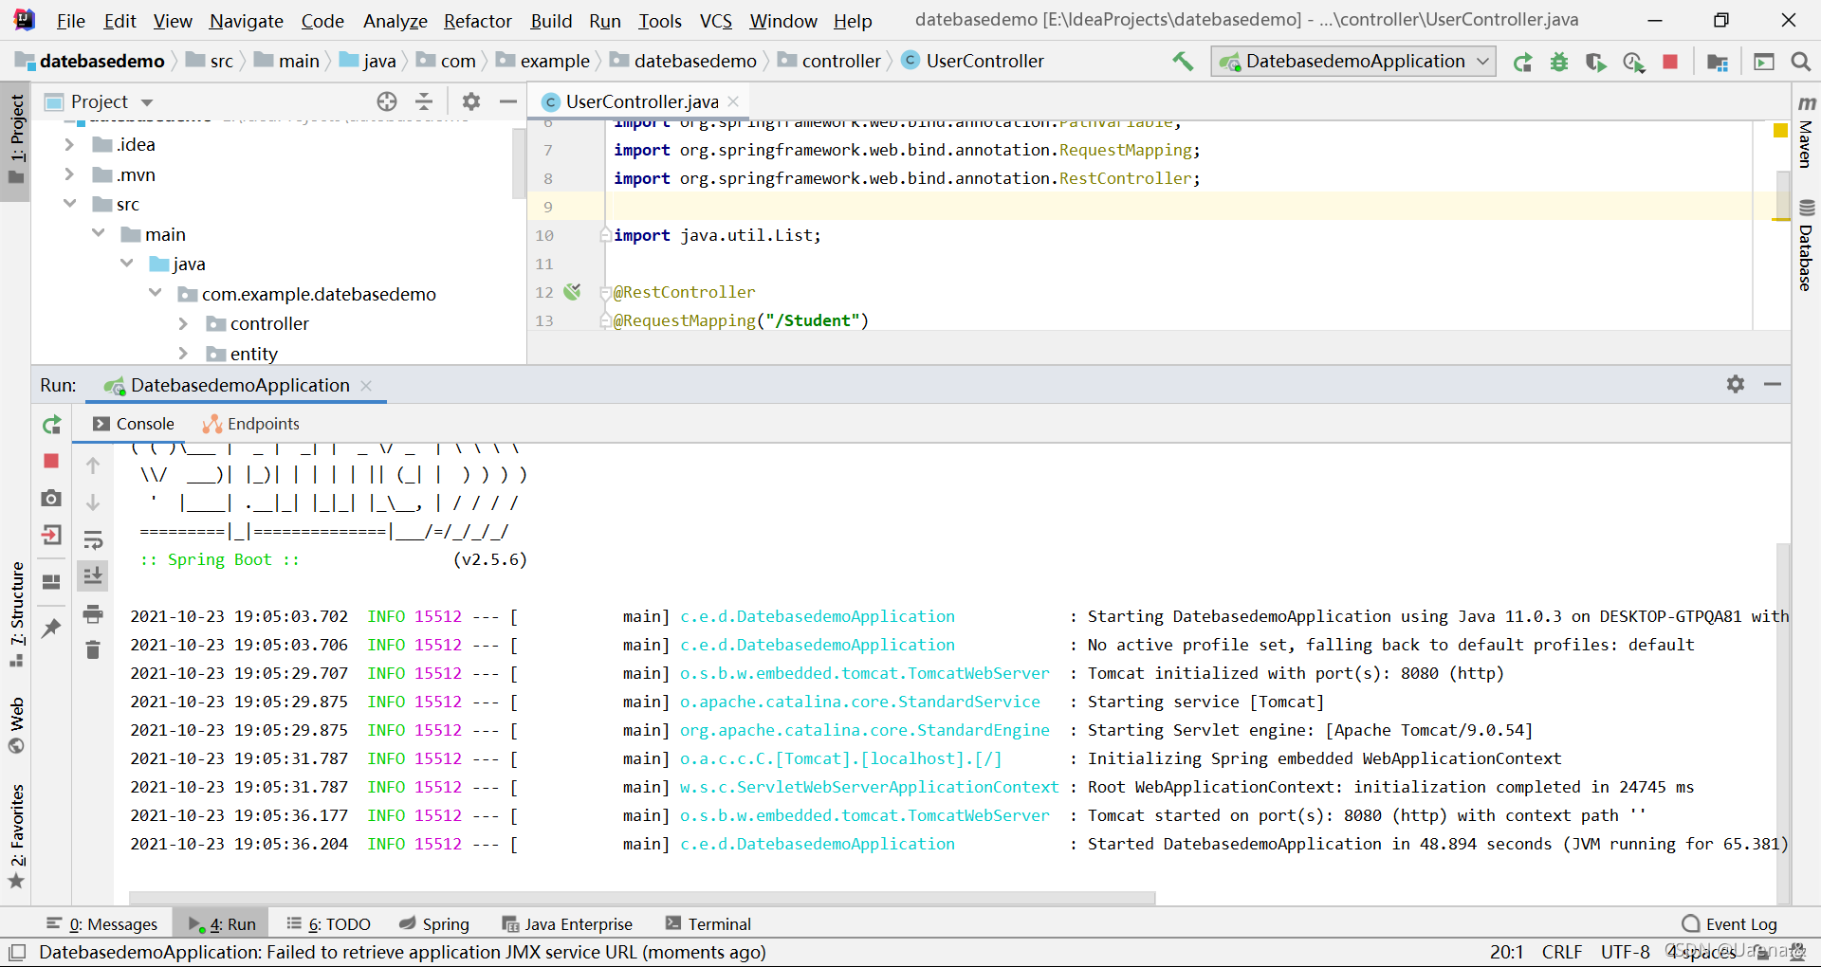Expand the .idea folder
This screenshot has width=1821, height=967.
click(69, 145)
